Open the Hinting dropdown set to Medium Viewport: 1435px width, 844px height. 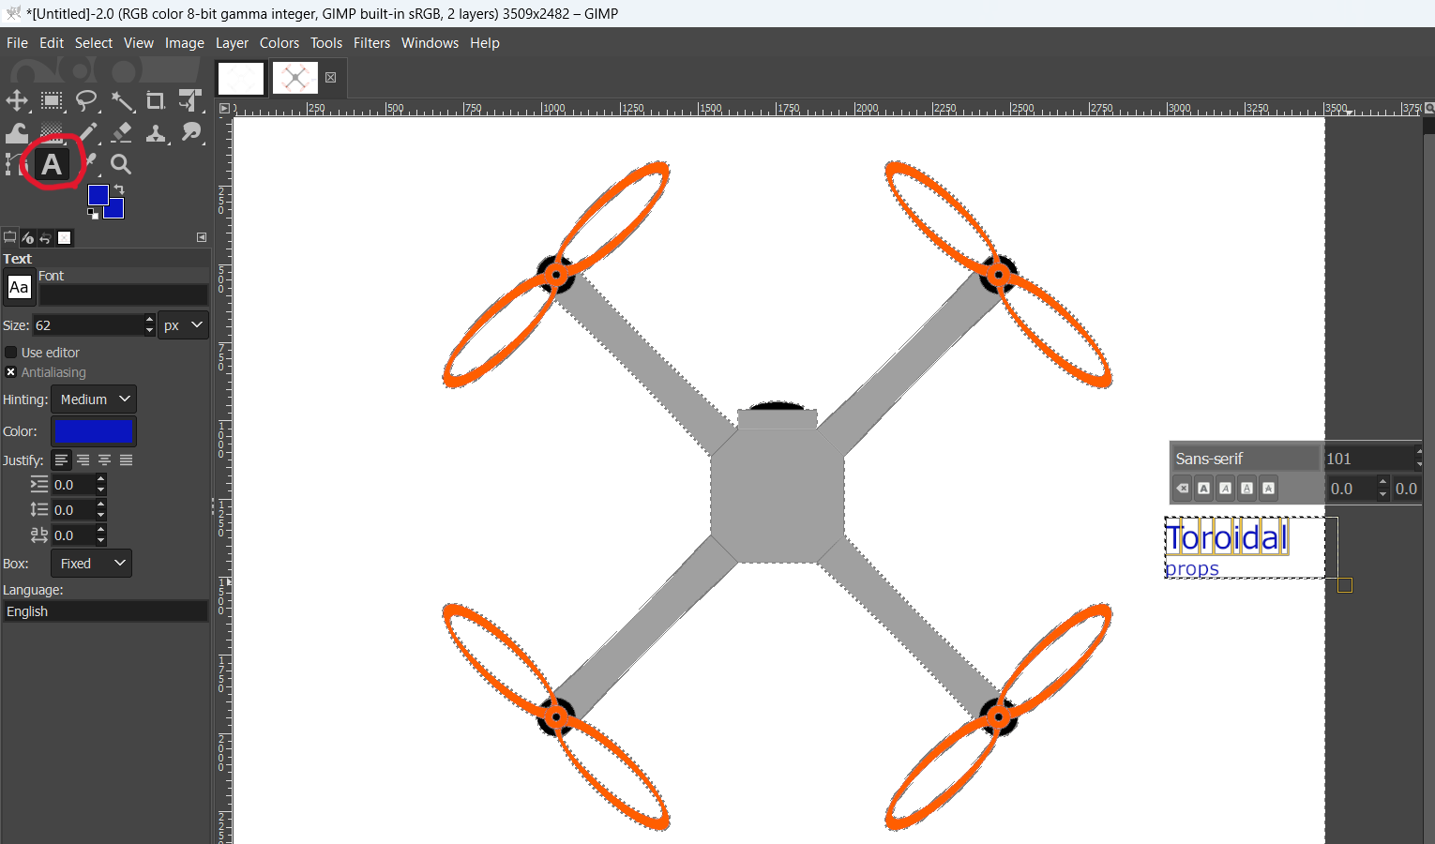pyautogui.click(x=94, y=399)
